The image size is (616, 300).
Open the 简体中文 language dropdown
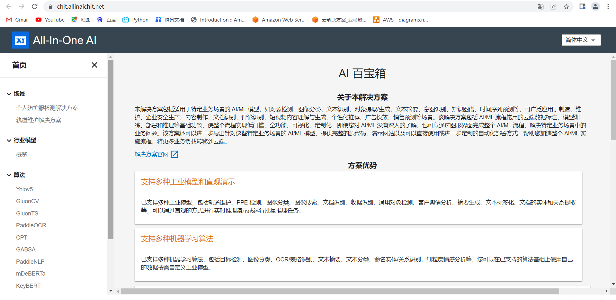(581, 40)
